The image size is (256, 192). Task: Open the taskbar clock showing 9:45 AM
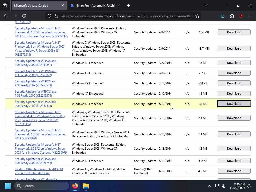237,186
